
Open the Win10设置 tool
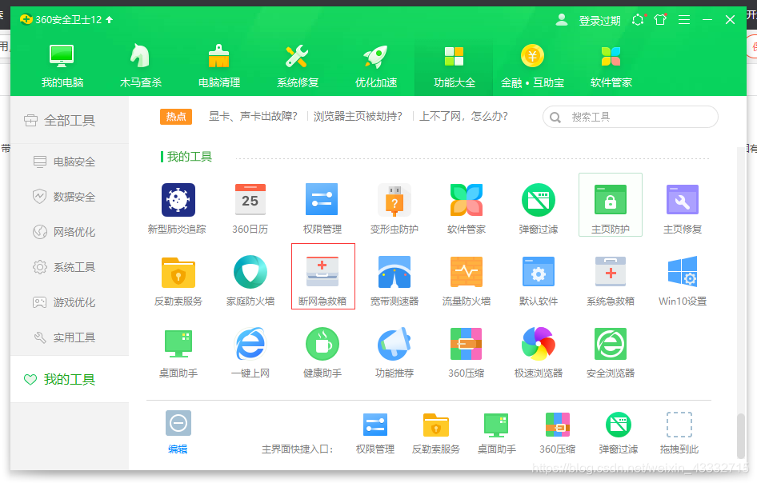[682, 281]
